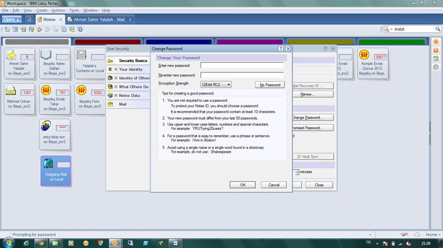Select Outgoing Mail on Local icon
Image resolution: width=443 pixels, height=248 pixels.
click(x=56, y=171)
